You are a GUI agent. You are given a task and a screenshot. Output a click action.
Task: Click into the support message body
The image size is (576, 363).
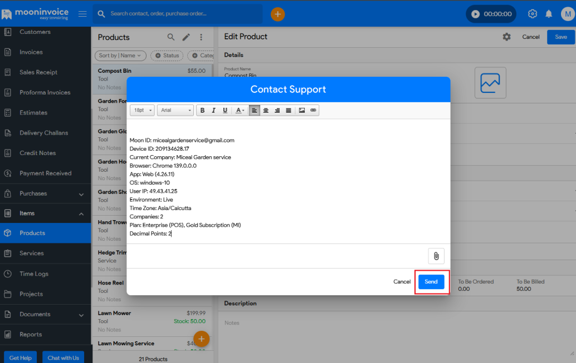click(289, 181)
